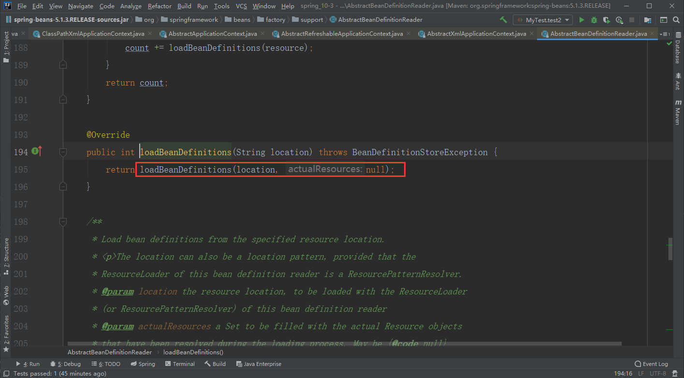Open the Web tool window sidebar button

(x=6, y=295)
